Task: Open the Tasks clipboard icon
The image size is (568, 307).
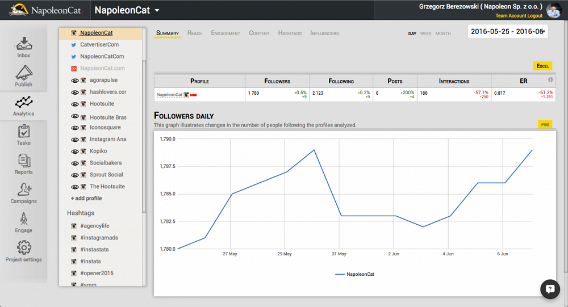Action: (x=23, y=131)
